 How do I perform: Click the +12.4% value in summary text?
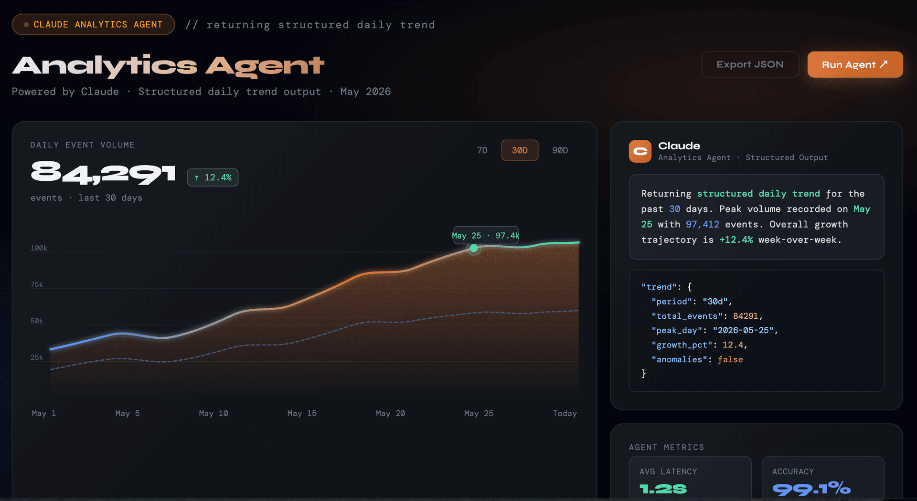[736, 240]
